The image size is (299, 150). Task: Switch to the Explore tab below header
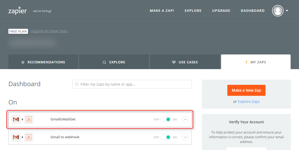(114, 62)
